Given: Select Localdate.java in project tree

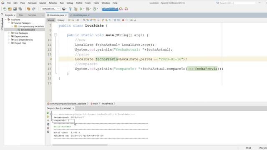Looking at the screenshot, I should (x=28, y=30).
